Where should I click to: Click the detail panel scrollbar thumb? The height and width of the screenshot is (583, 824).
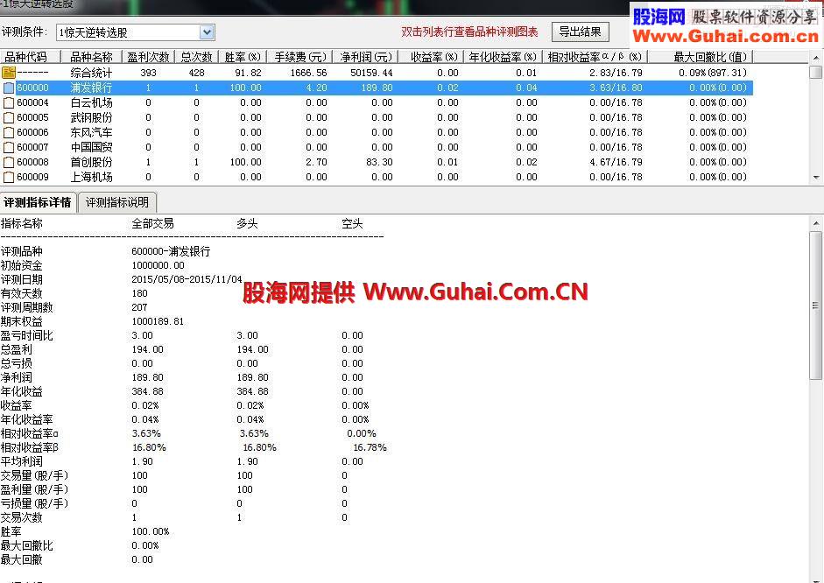(x=815, y=306)
